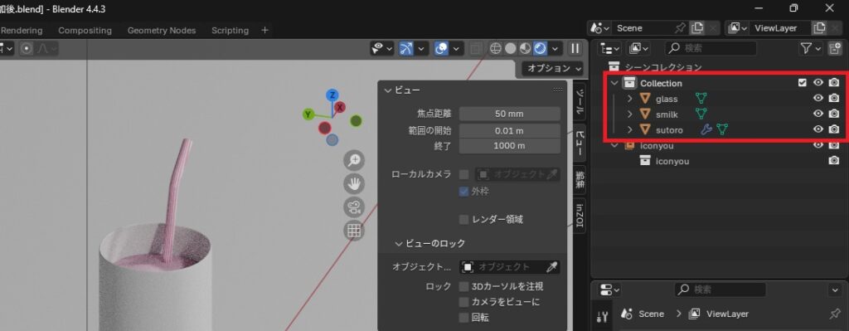Screen dimensions: 849x331
Task: Collapse the ビューのロック subpanel
Action: (400, 244)
